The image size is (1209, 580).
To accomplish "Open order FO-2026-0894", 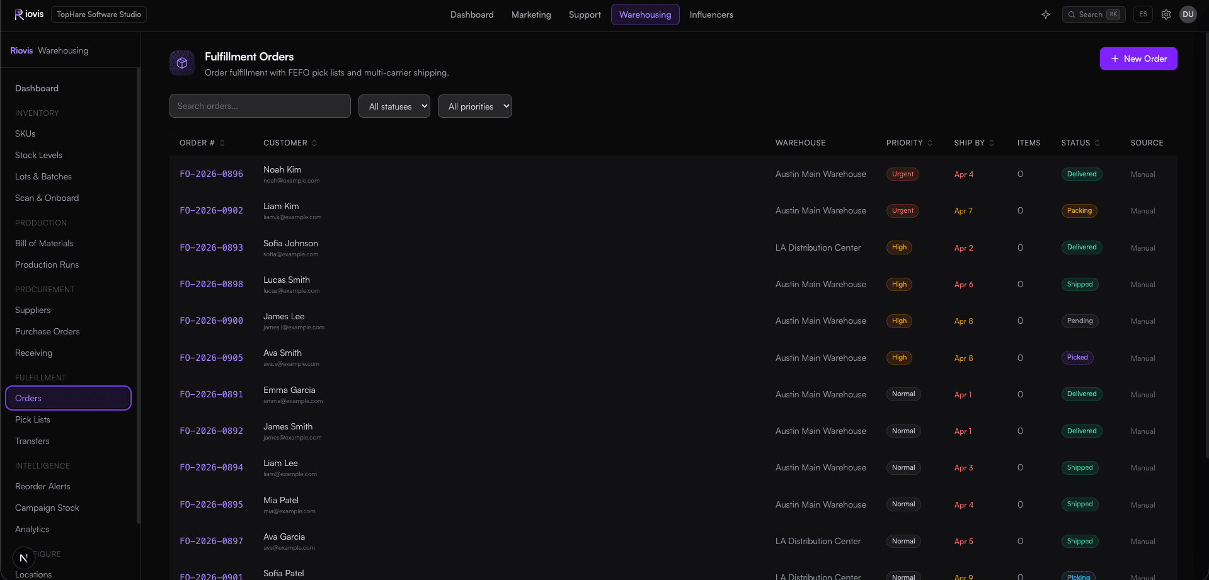I will coord(211,468).
